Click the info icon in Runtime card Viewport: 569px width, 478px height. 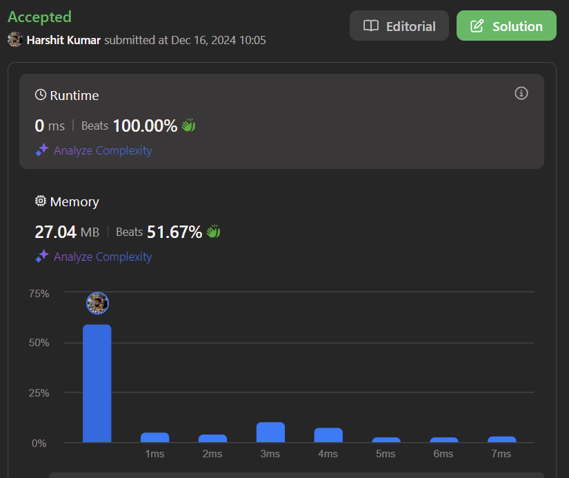[521, 93]
